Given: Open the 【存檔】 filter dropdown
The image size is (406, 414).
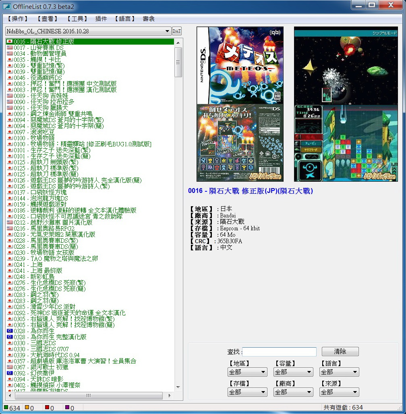Looking at the screenshot, I should click(x=247, y=392).
